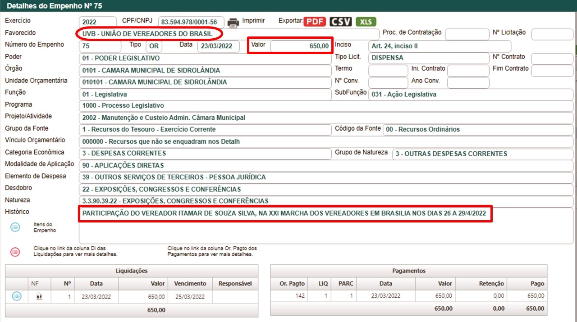Click Vínculo Orçamentário field 000000 - Recursos

click(x=326, y=142)
